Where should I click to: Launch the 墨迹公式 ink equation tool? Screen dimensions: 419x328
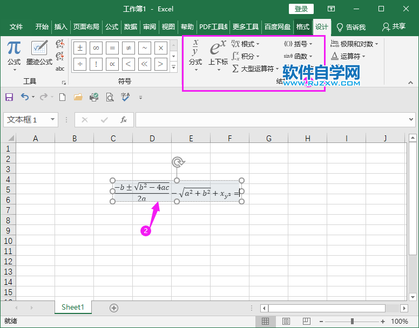tap(39, 53)
